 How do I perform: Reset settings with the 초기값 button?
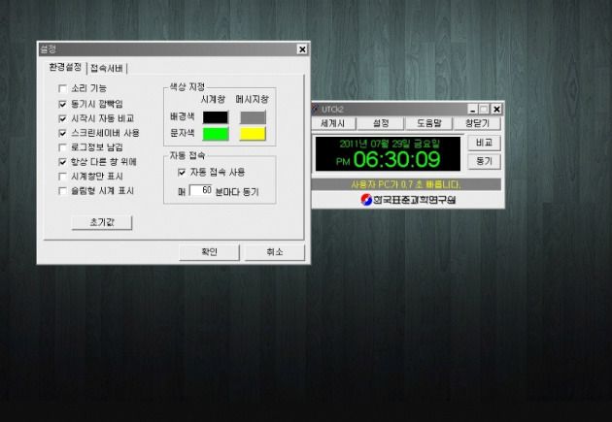(x=102, y=222)
